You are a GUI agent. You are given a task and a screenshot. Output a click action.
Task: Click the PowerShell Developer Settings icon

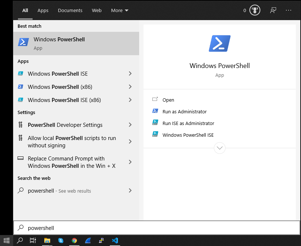(x=21, y=125)
